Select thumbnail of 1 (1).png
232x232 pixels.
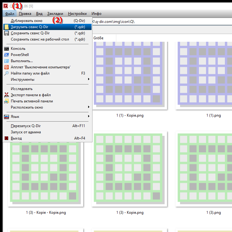[x=204, y=75]
